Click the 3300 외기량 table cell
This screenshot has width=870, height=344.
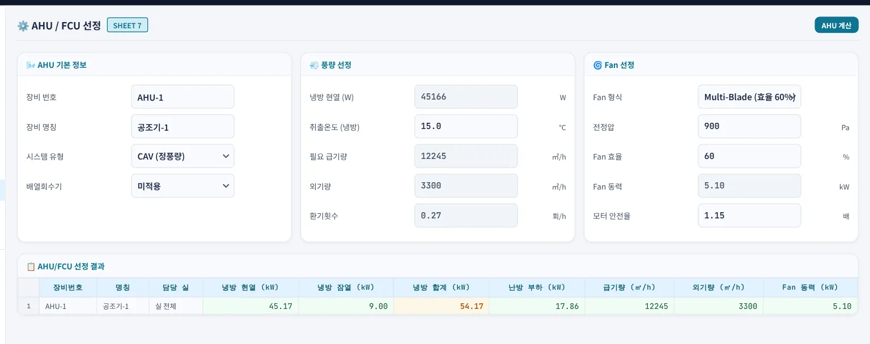click(x=719, y=306)
